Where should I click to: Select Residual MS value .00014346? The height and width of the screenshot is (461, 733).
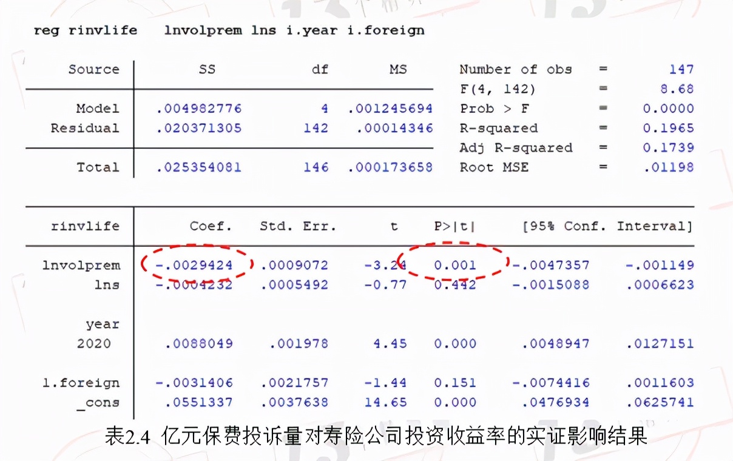click(x=394, y=128)
